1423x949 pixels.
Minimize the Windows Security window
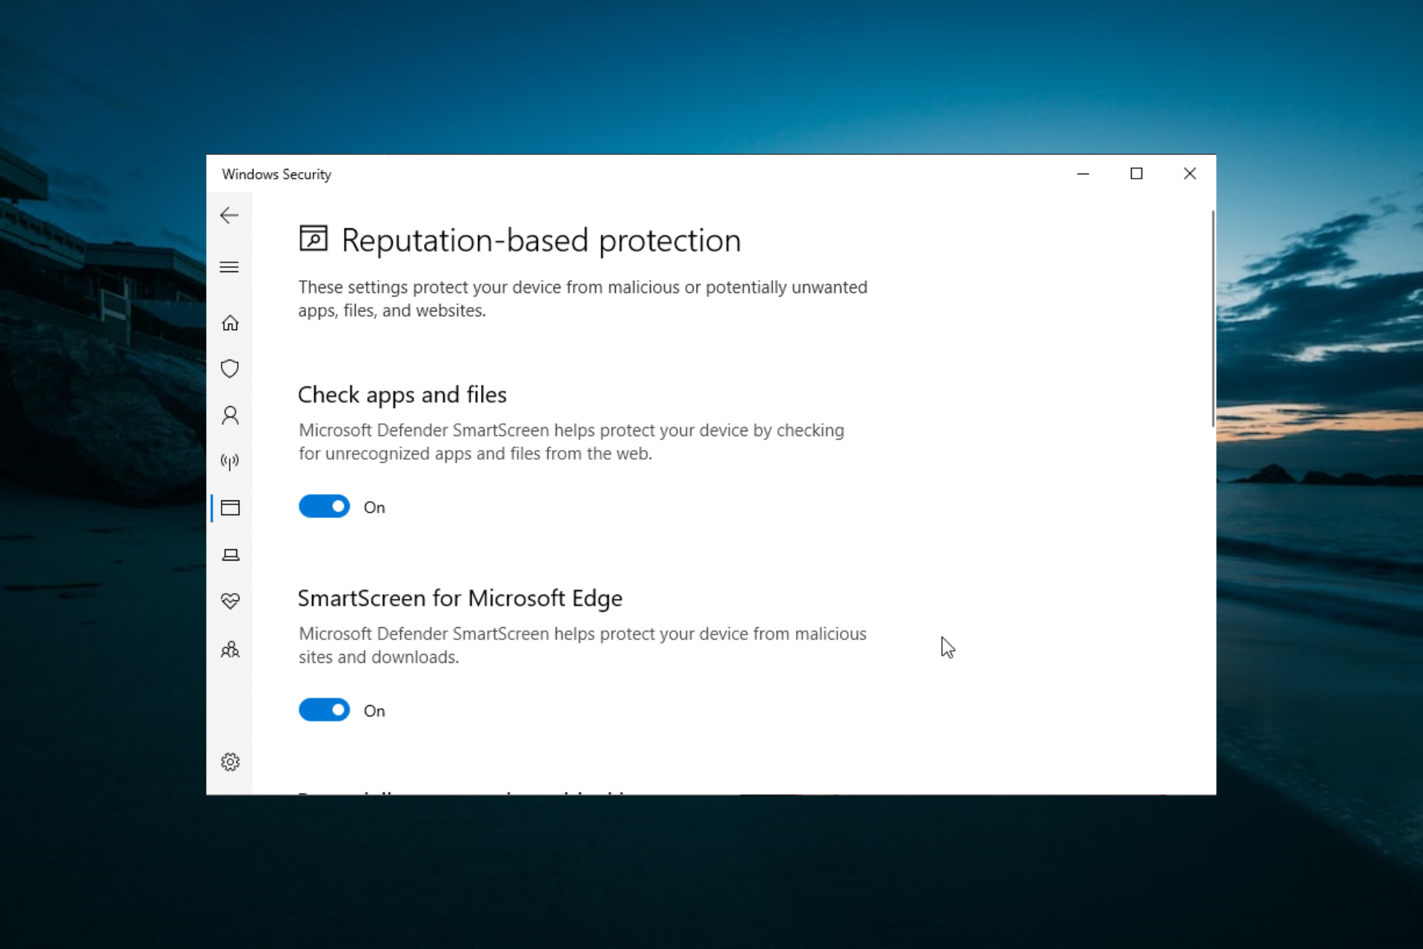pos(1083,173)
